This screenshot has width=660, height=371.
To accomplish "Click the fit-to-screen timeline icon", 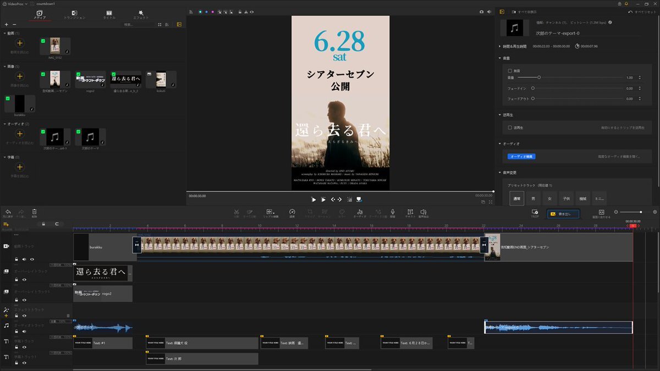I will pyautogui.click(x=602, y=212).
